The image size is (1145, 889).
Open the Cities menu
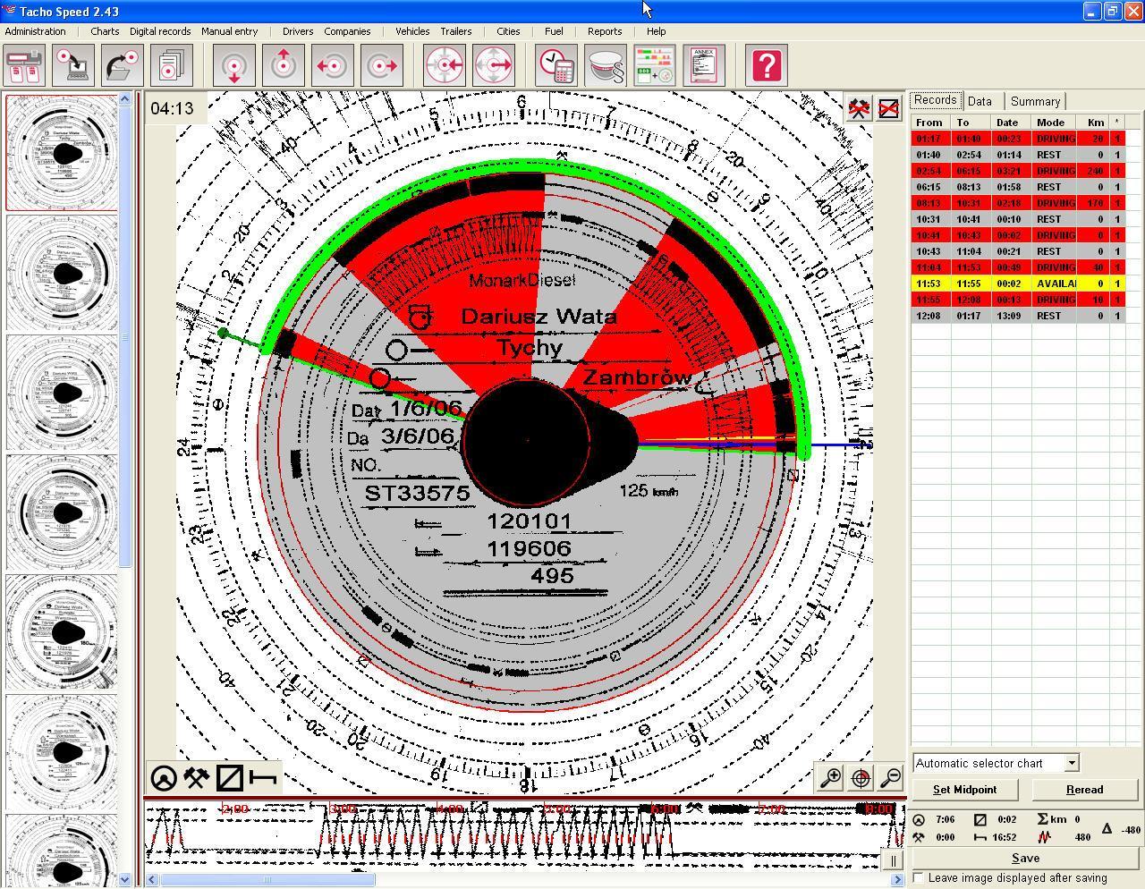click(508, 31)
